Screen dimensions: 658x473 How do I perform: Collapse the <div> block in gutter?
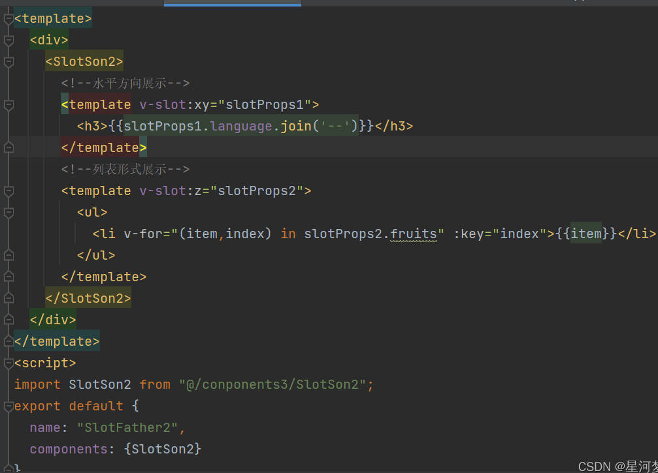[x=8, y=40]
